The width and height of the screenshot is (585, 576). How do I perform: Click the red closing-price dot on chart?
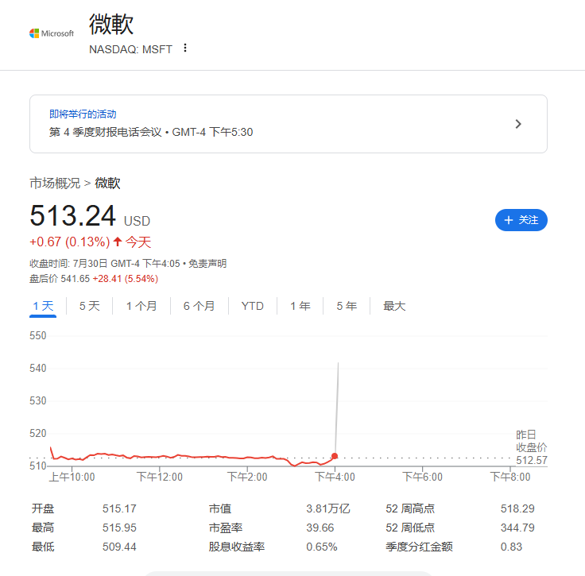[x=335, y=456]
